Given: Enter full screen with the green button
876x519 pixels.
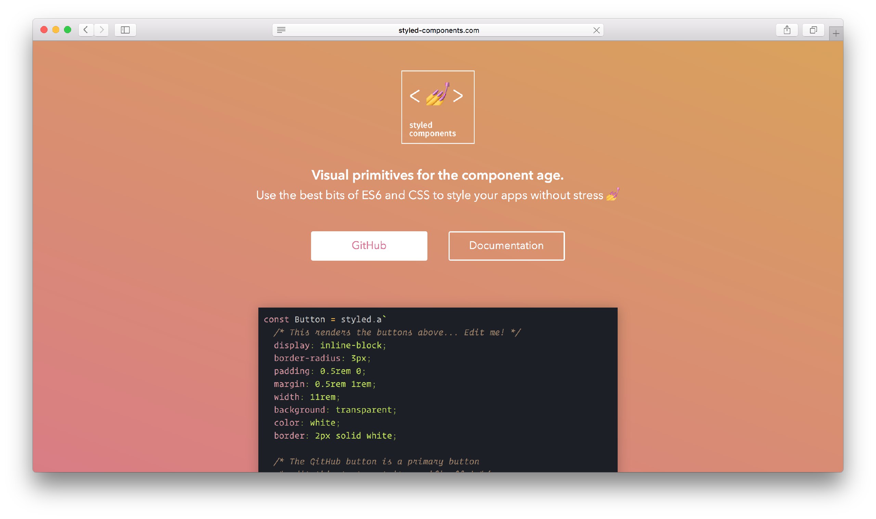Looking at the screenshot, I should click(x=67, y=30).
